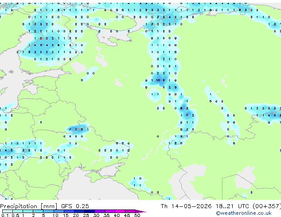Screen dimensions: 281x217
Task: Click the "0.25" resolution value
Action: click(82, 206)
